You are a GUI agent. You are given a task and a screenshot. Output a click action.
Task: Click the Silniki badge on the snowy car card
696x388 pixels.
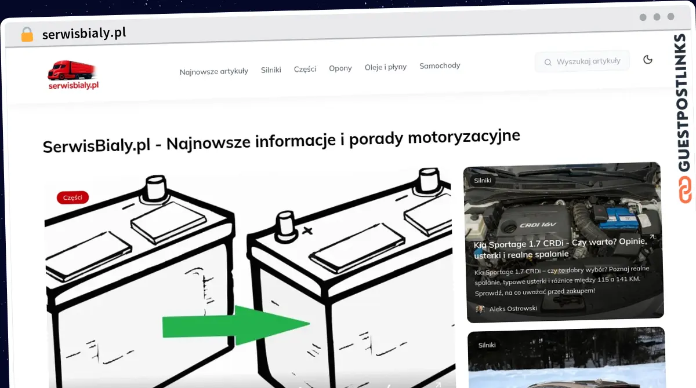tap(487, 345)
